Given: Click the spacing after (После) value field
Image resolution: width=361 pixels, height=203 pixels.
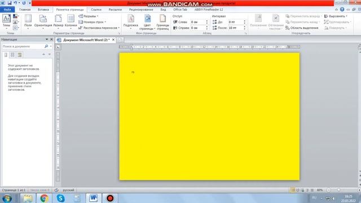Looking at the screenshot, I should point(235,28).
